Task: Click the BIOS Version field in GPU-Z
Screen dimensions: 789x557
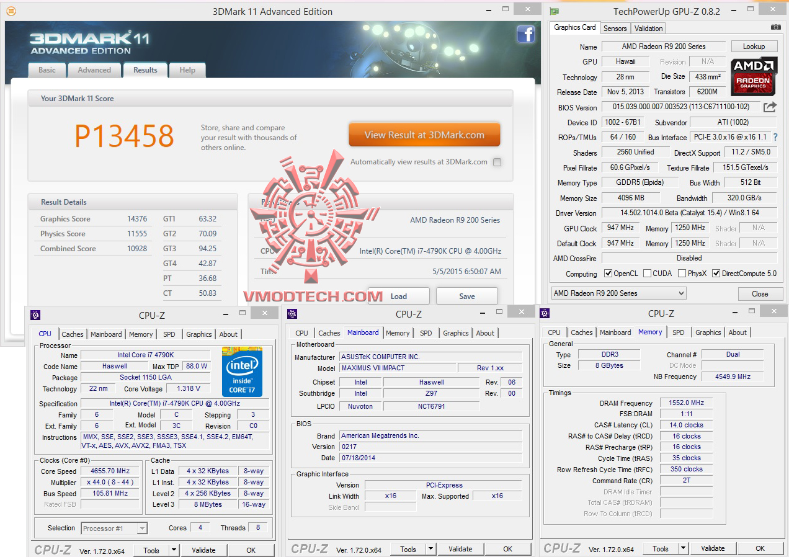Action: point(680,107)
